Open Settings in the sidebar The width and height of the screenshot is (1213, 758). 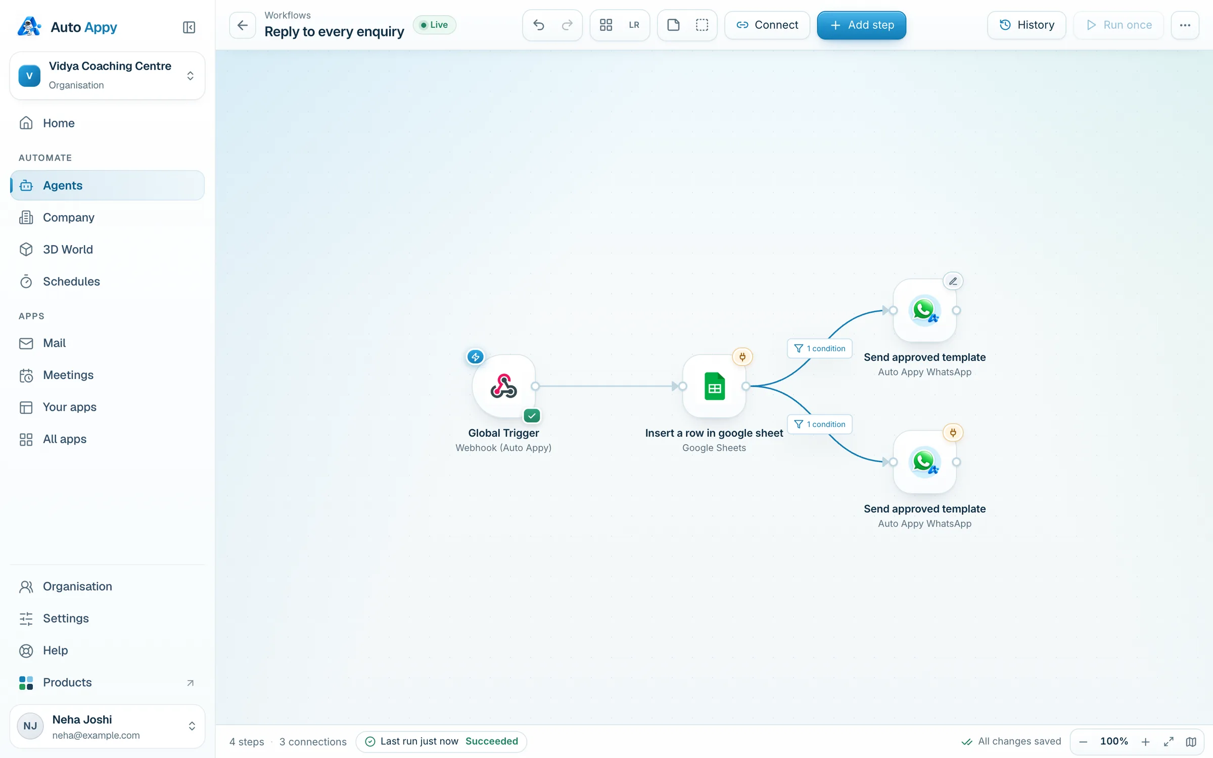click(x=107, y=619)
